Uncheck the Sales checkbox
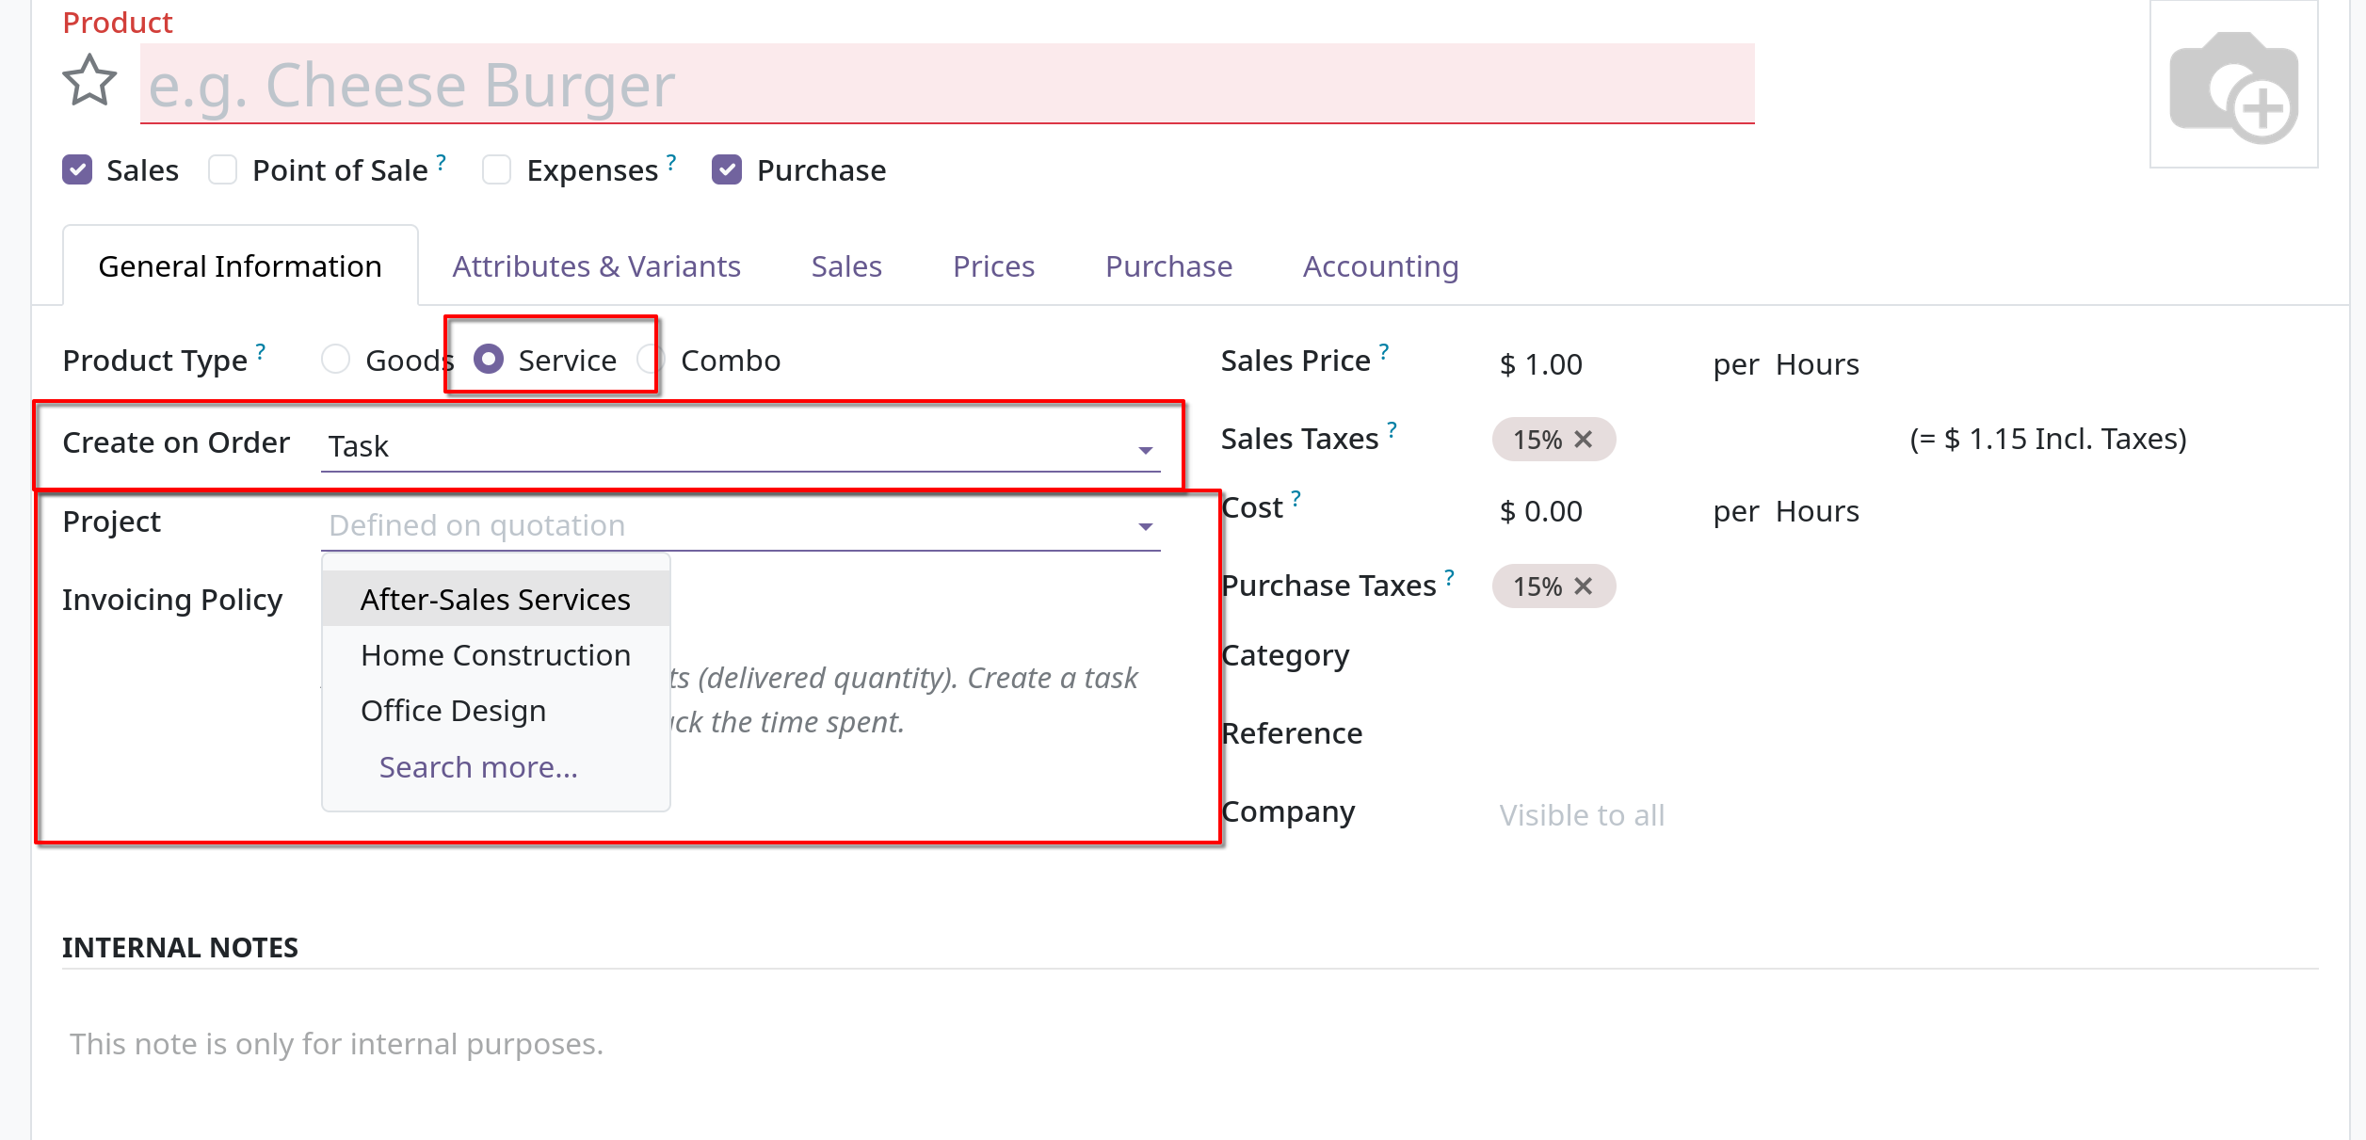2366x1140 pixels. [x=77, y=170]
